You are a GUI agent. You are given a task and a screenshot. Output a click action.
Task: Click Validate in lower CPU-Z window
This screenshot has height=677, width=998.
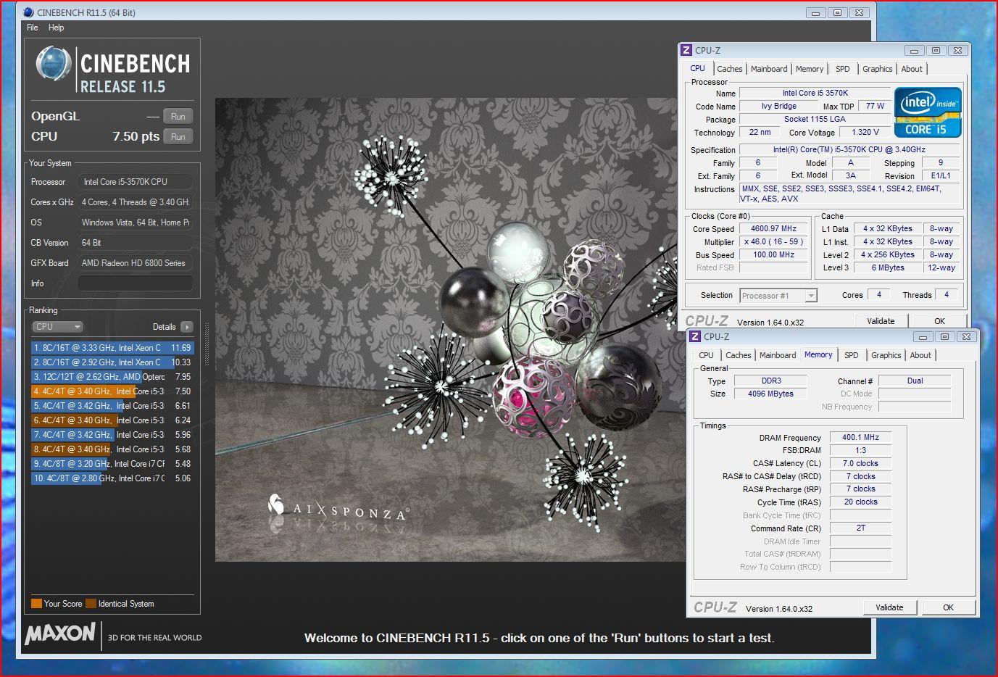coord(889,607)
